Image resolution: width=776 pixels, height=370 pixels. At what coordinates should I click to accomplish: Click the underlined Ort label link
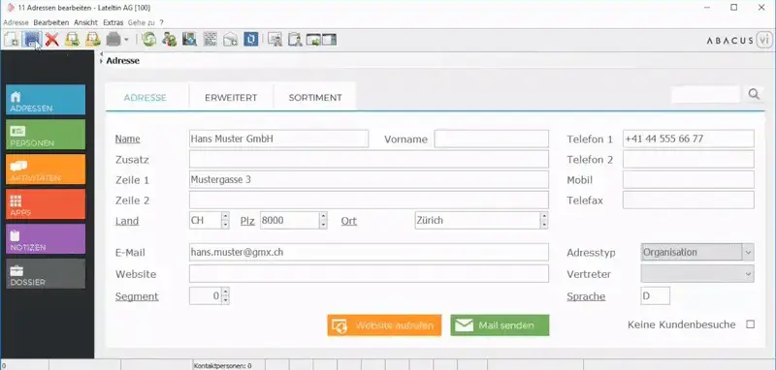click(x=349, y=221)
